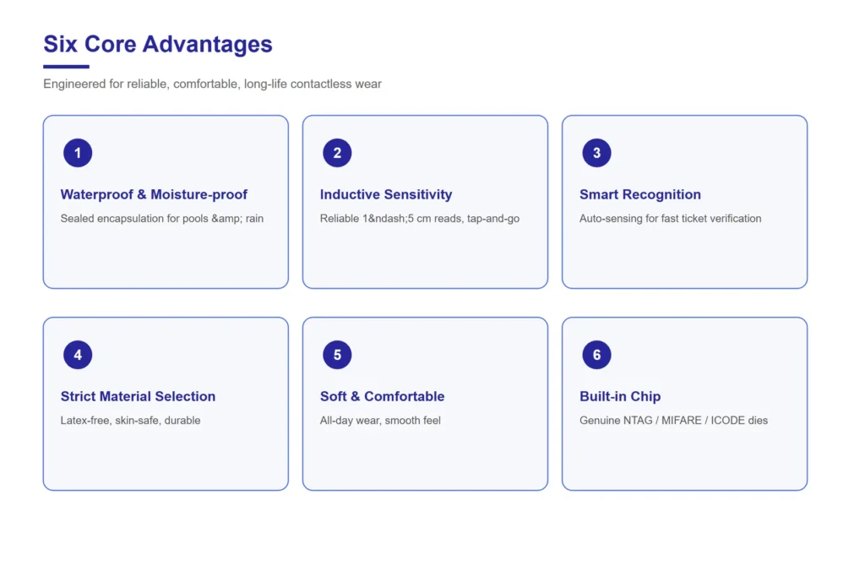The height and width of the screenshot is (577, 865).
Task: Click the number 2 circle badge
Action: coord(337,153)
